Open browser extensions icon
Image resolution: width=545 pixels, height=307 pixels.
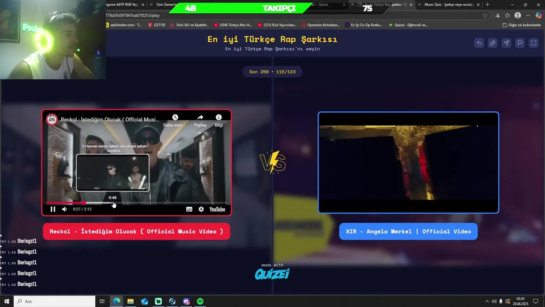(497, 15)
